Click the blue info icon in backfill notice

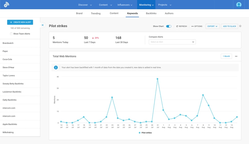(56, 67)
